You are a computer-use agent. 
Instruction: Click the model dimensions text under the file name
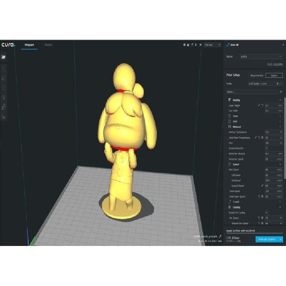pos(210,241)
